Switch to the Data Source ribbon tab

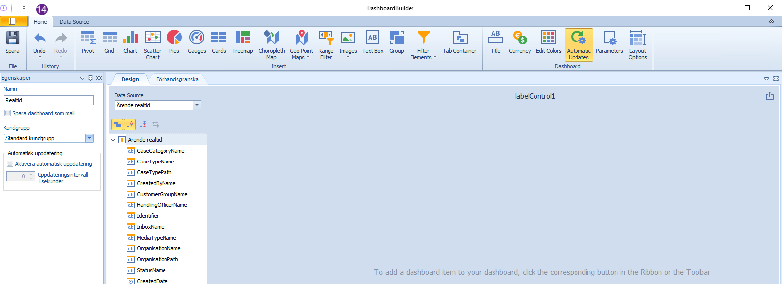pos(75,22)
